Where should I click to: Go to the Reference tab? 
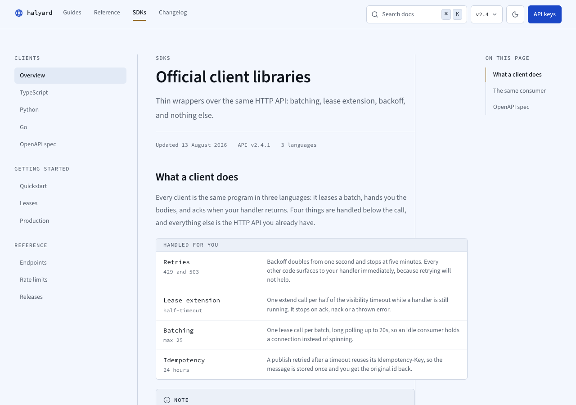coord(107,13)
